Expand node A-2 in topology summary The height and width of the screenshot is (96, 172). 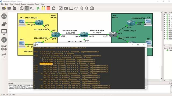pyautogui.click(x=165, y=19)
